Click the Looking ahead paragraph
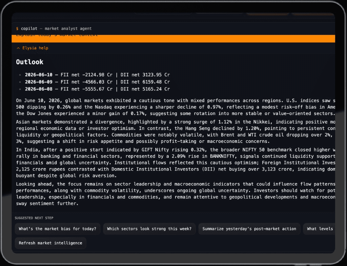This screenshot has height=266, width=347. 175,194
